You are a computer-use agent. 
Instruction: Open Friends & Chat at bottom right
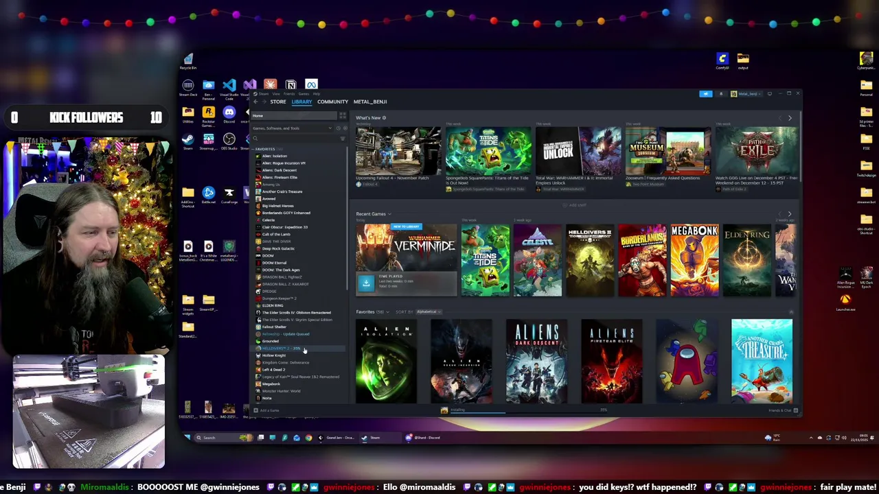[783, 410]
